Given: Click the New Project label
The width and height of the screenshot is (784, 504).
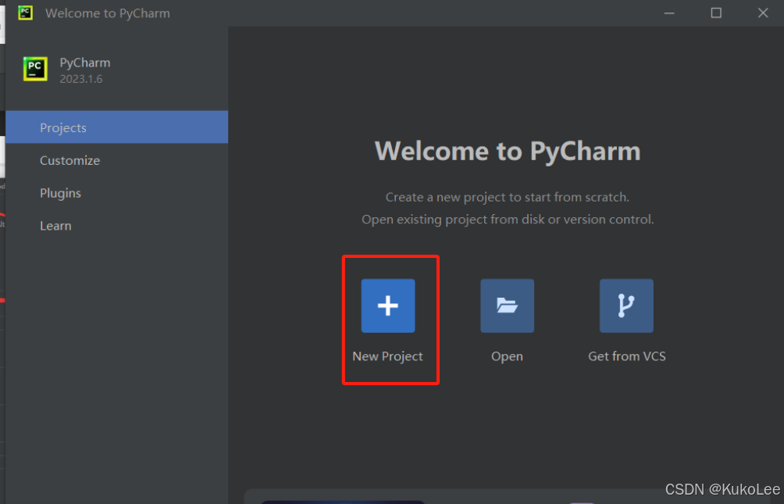Looking at the screenshot, I should (387, 356).
